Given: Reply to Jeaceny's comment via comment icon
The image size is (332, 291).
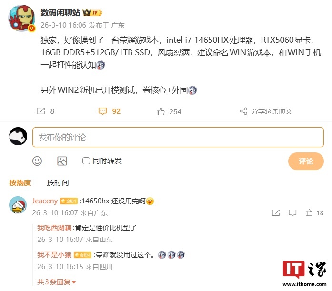Looking at the screenshot, I should click(292, 213).
